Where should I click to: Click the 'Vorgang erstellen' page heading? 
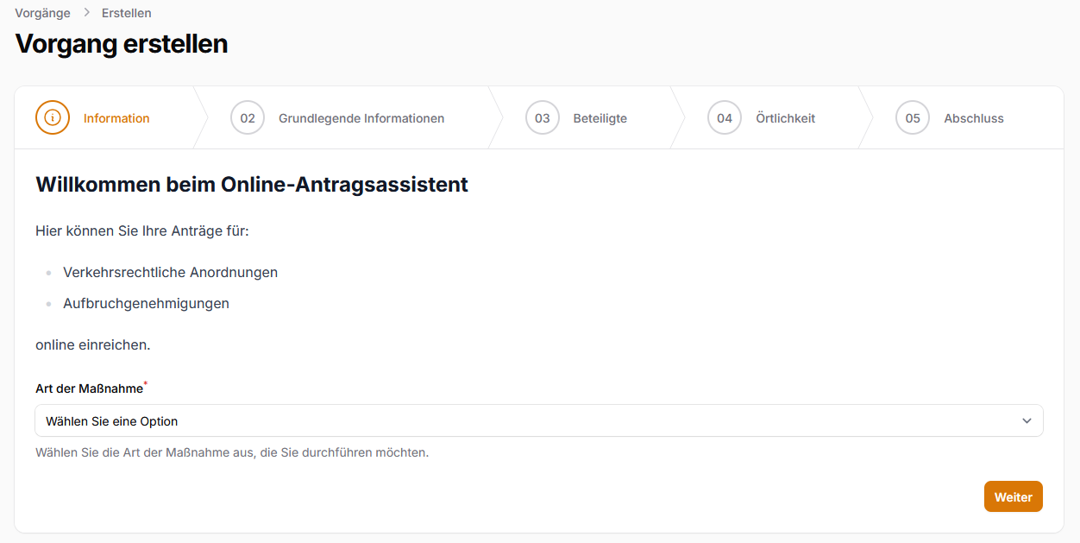pyautogui.click(x=122, y=44)
